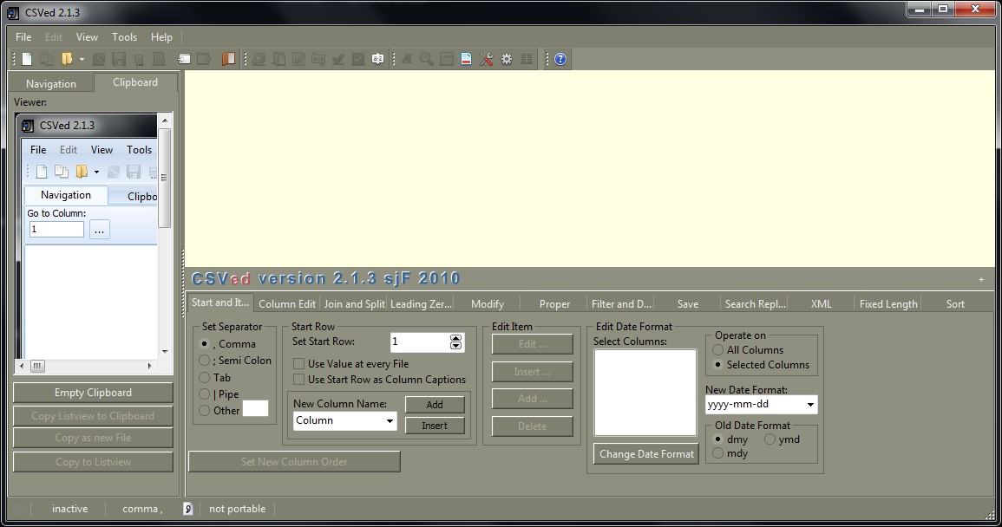Select the Pipe separator option
The image size is (1002, 527).
click(x=204, y=394)
